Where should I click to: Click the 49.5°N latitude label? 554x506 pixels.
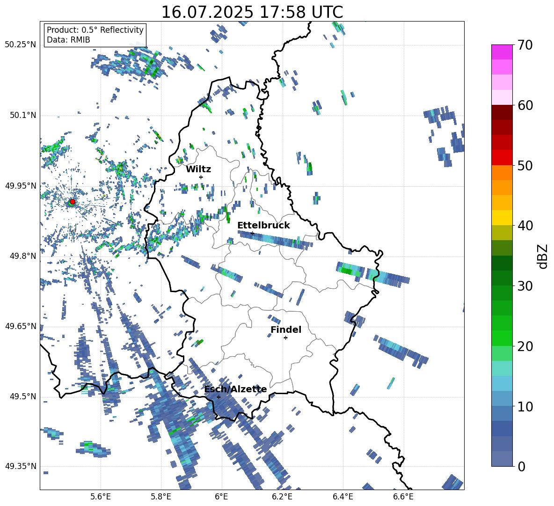pyautogui.click(x=22, y=396)
